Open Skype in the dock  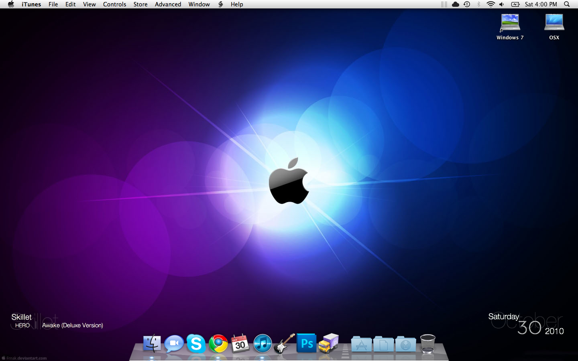tap(196, 344)
